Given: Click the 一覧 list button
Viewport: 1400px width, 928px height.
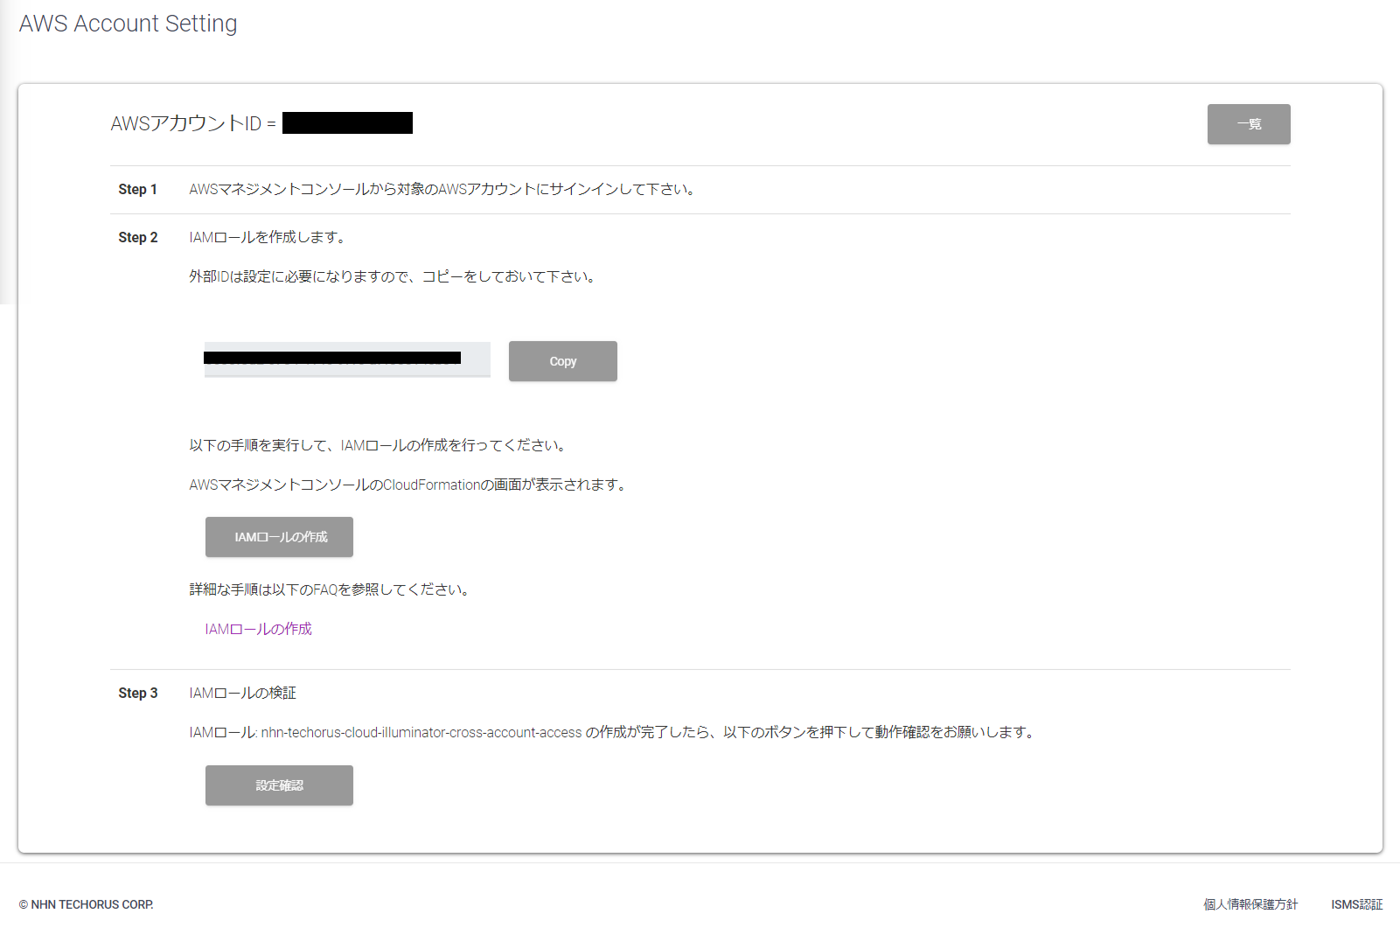Looking at the screenshot, I should tap(1248, 124).
